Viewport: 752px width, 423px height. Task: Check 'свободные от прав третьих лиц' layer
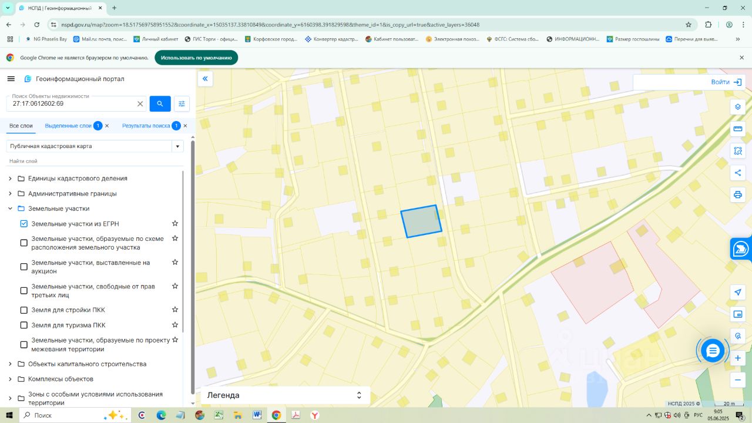(x=24, y=290)
